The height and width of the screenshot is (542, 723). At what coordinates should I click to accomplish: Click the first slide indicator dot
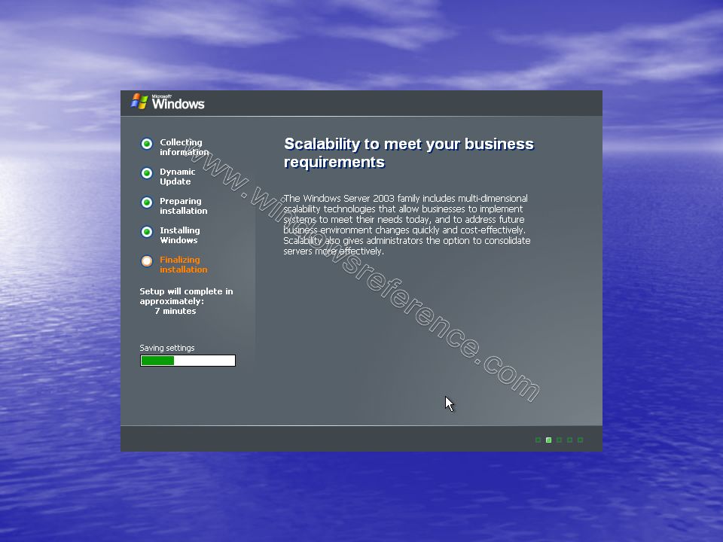point(538,440)
